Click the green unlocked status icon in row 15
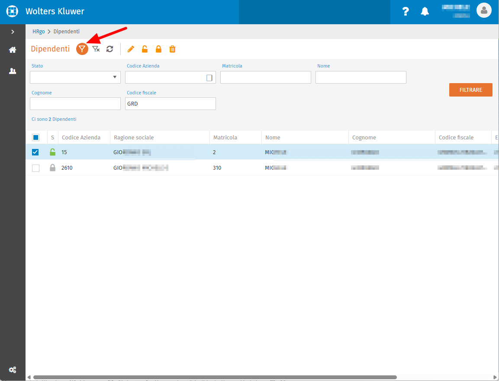 tap(52, 152)
